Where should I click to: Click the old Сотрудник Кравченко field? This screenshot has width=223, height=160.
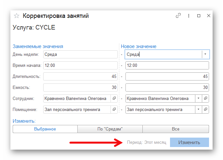[77, 98]
